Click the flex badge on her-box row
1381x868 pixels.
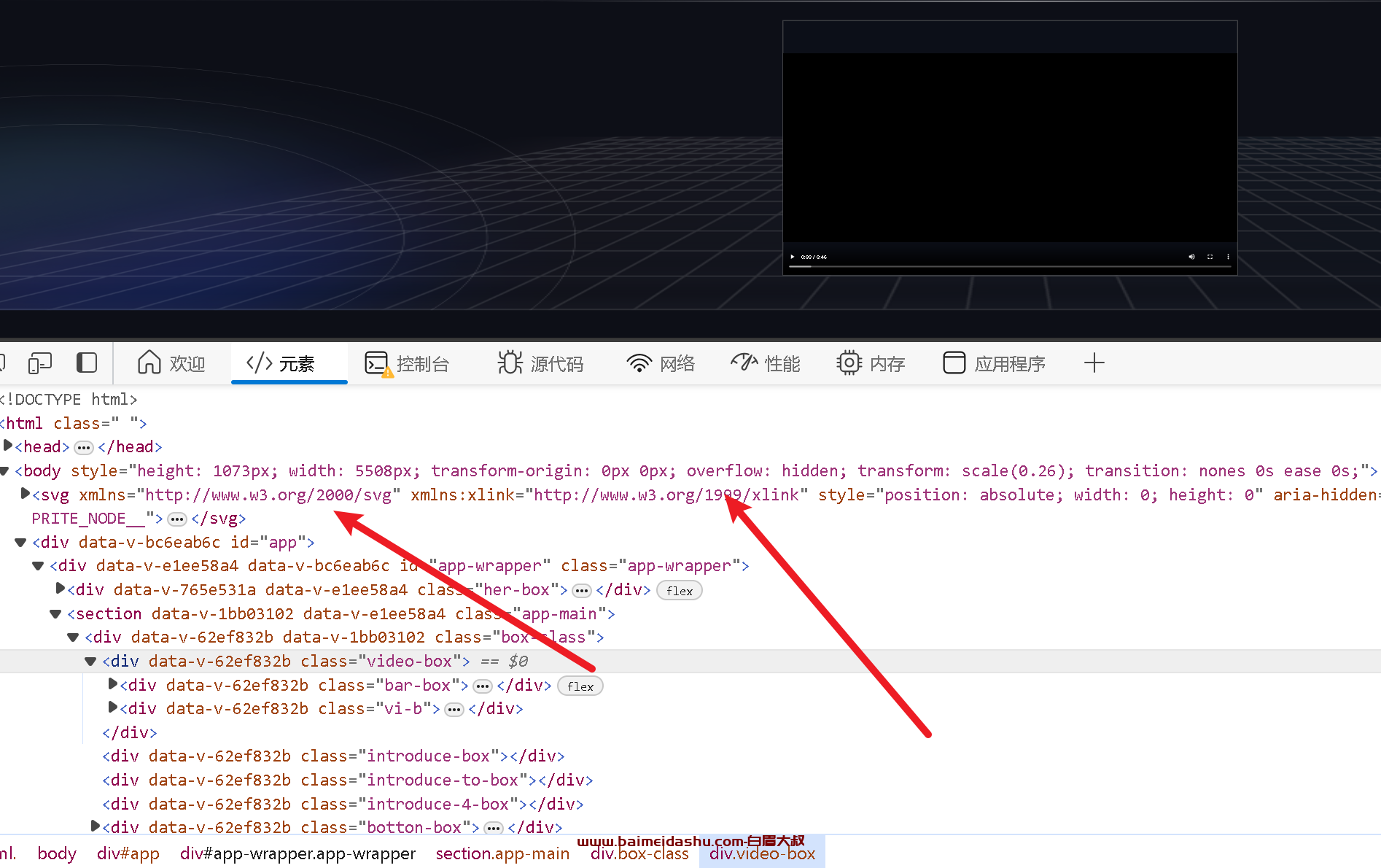pos(680,591)
